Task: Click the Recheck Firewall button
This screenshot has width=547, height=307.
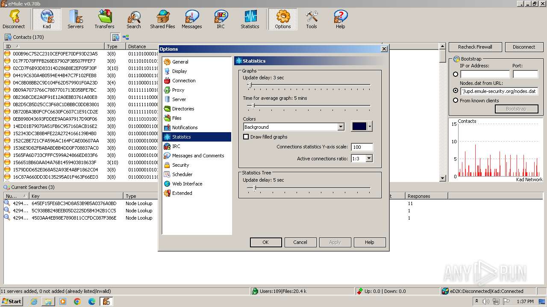Action: click(475, 47)
